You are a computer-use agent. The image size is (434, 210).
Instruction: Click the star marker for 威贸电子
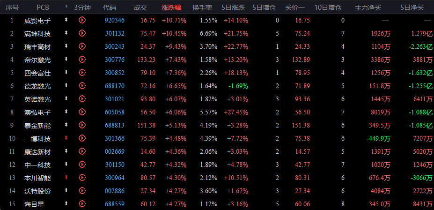[66, 20]
